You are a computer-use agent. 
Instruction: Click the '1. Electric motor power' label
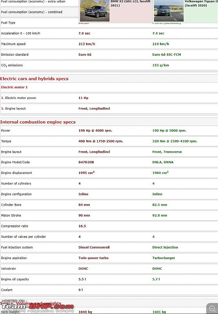coord(19,98)
